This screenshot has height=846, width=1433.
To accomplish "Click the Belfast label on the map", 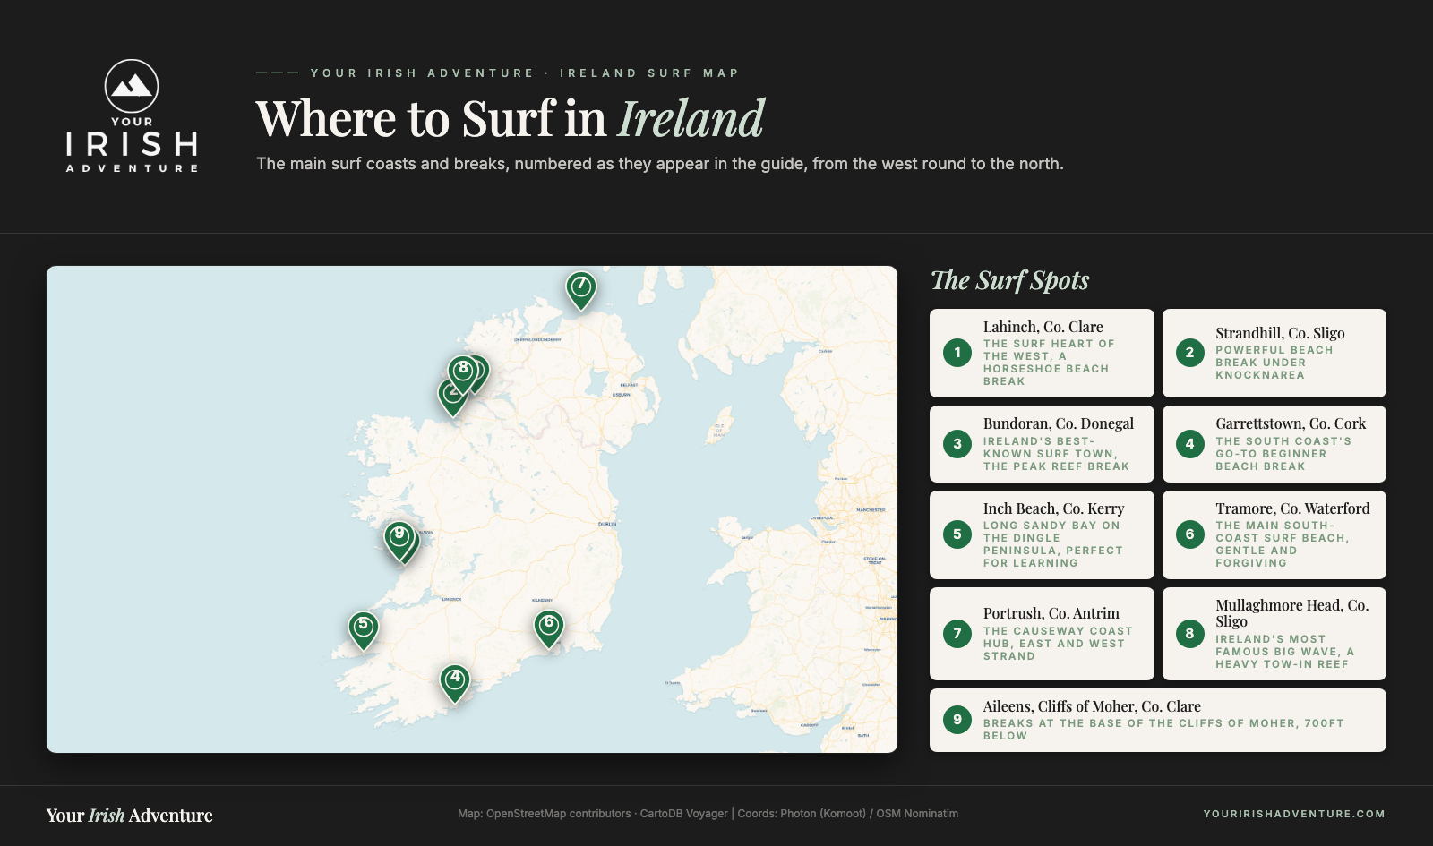I will pos(629,385).
